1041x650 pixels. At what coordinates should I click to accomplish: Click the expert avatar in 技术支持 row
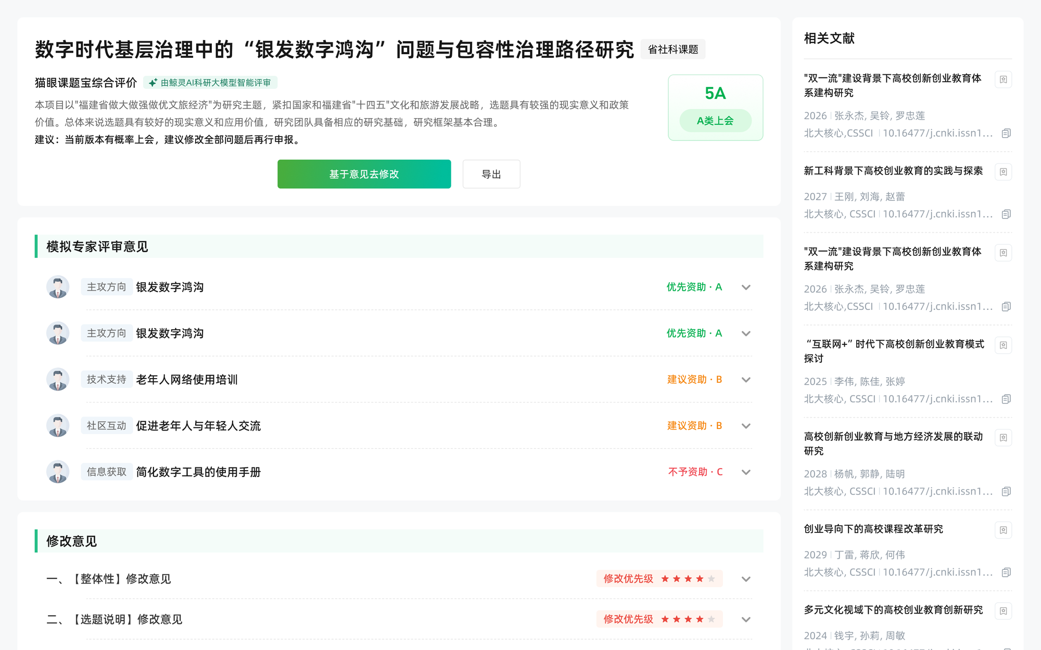(x=58, y=380)
